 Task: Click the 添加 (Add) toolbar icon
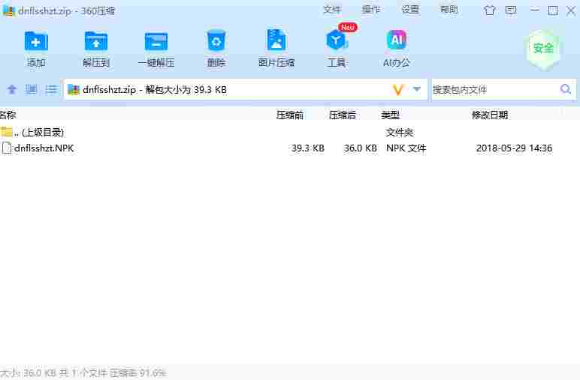pos(36,41)
